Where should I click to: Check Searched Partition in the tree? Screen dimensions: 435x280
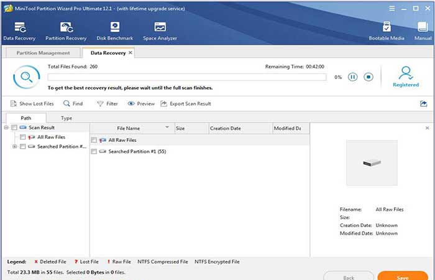pyautogui.click(x=23, y=146)
